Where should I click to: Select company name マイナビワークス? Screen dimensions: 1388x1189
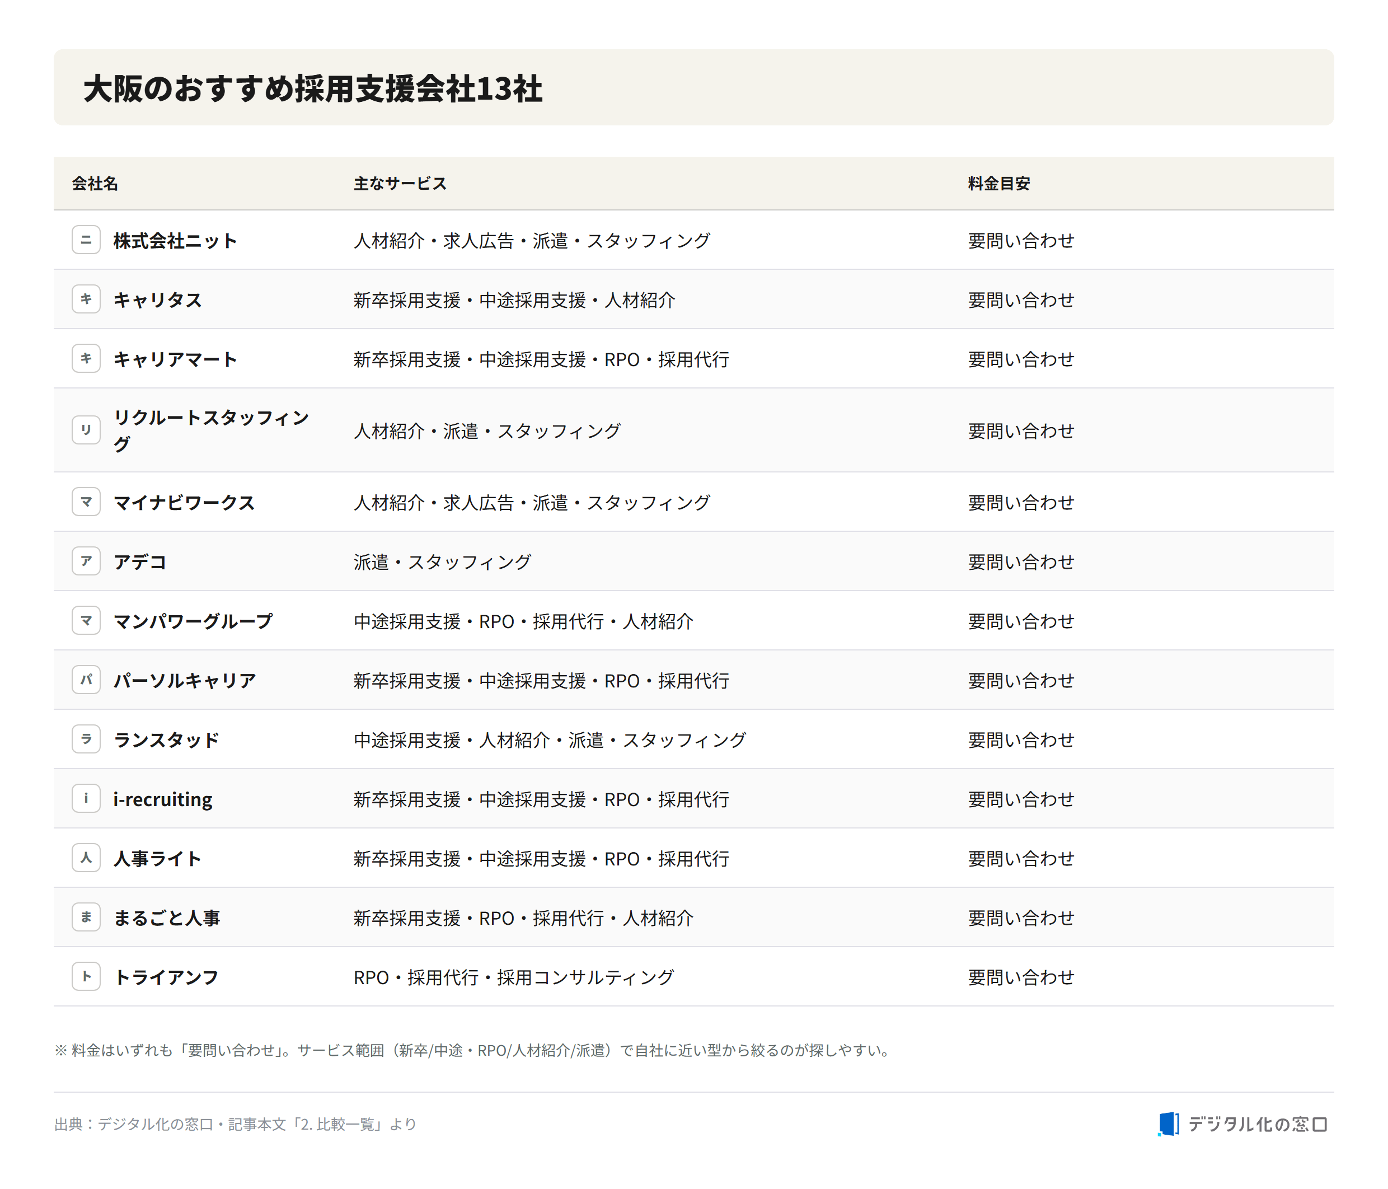click(x=184, y=502)
